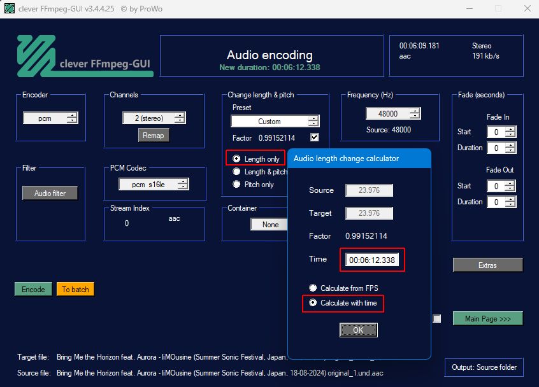The width and height of the screenshot is (539, 387).
Task: Toggle the Factor checkbox
Action: coord(314,137)
